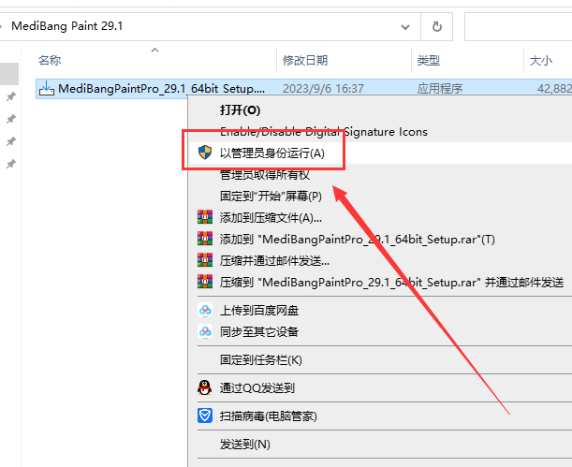Viewport: 572px width, 467px height.
Task: Click WinRAR icon beside 添加到 Setup.rar
Action: tap(205, 238)
